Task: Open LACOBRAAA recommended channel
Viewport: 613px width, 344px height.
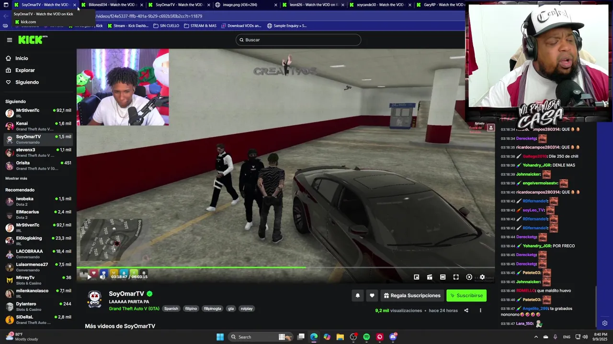Action: tap(38, 254)
